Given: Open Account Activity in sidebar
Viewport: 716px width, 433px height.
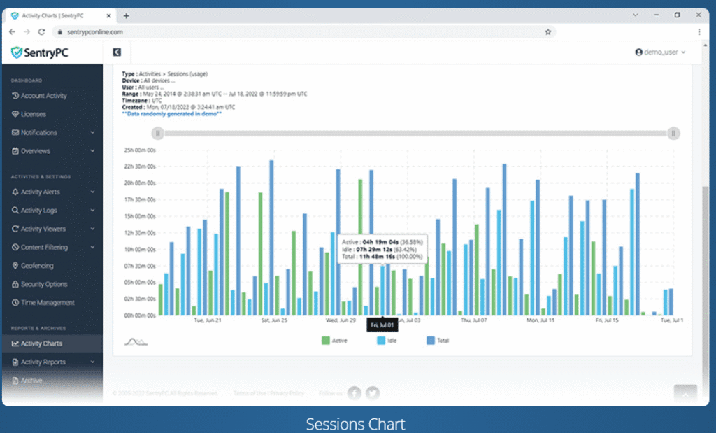Looking at the screenshot, I should tap(43, 96).
